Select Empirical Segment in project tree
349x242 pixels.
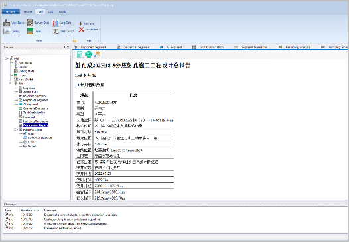pos(33,100)
